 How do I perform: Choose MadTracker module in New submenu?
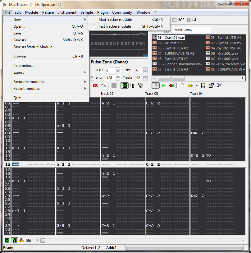[129, 20]
